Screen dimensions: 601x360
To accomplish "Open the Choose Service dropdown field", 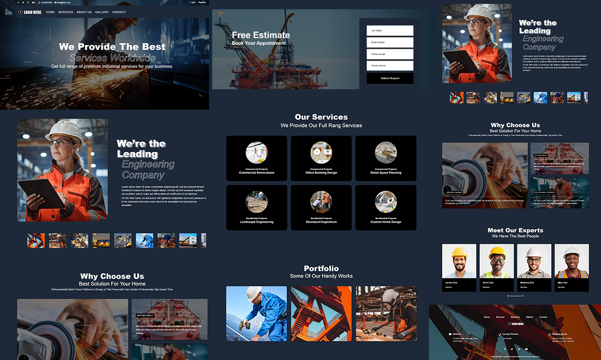I will (389, 66).
